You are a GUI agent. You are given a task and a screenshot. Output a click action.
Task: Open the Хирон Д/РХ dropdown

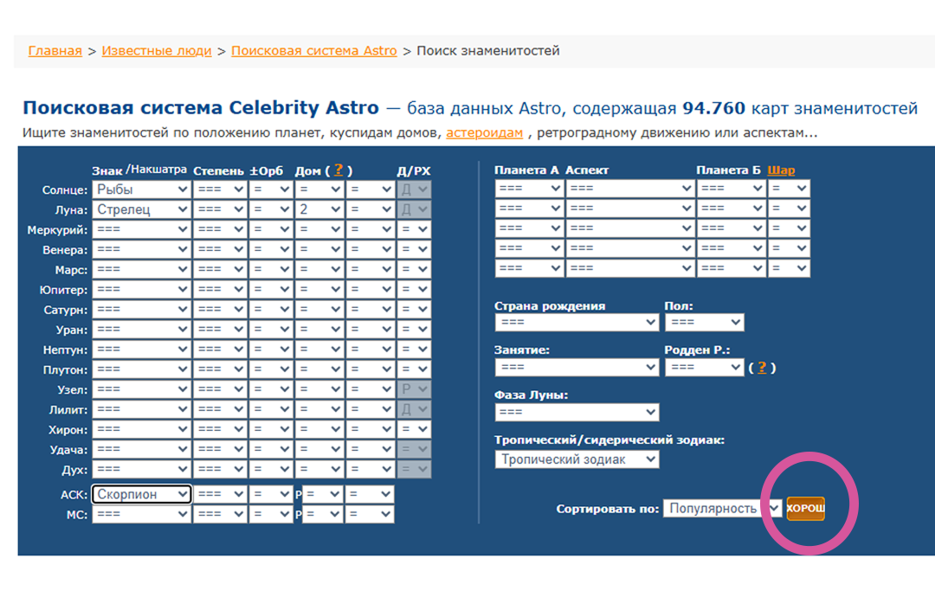(x=414, y=429)
